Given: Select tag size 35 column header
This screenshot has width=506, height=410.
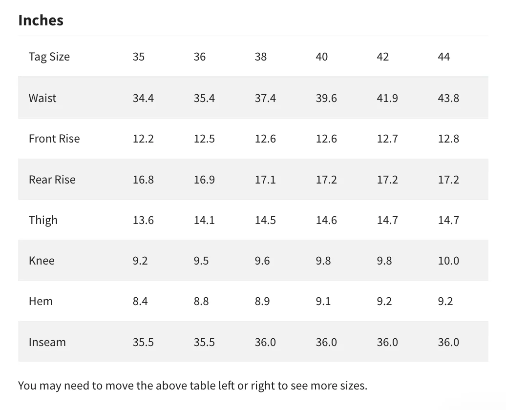Looking at the screenshot, I should (139, 57).
